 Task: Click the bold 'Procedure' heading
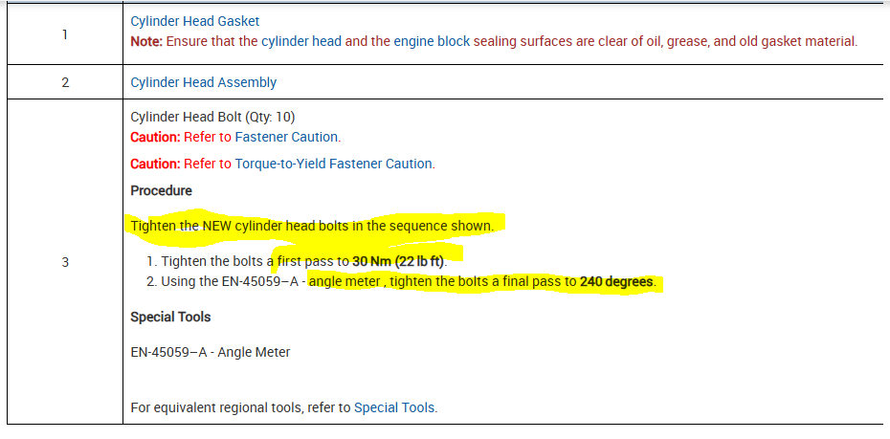pyautogui.click(x=161, y=190)
